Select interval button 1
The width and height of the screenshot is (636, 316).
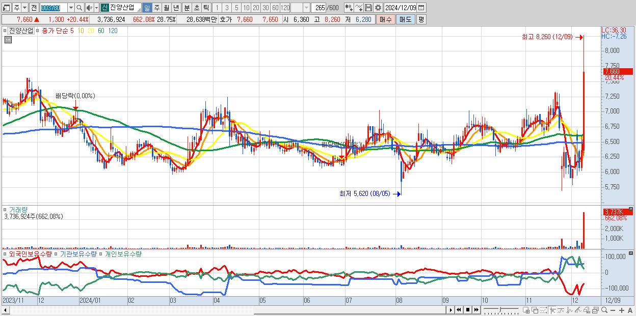pyautogui.click(x=217, y=8)
